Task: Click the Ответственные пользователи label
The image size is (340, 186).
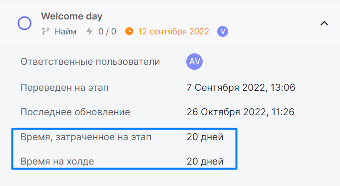Action: point(90,62)
